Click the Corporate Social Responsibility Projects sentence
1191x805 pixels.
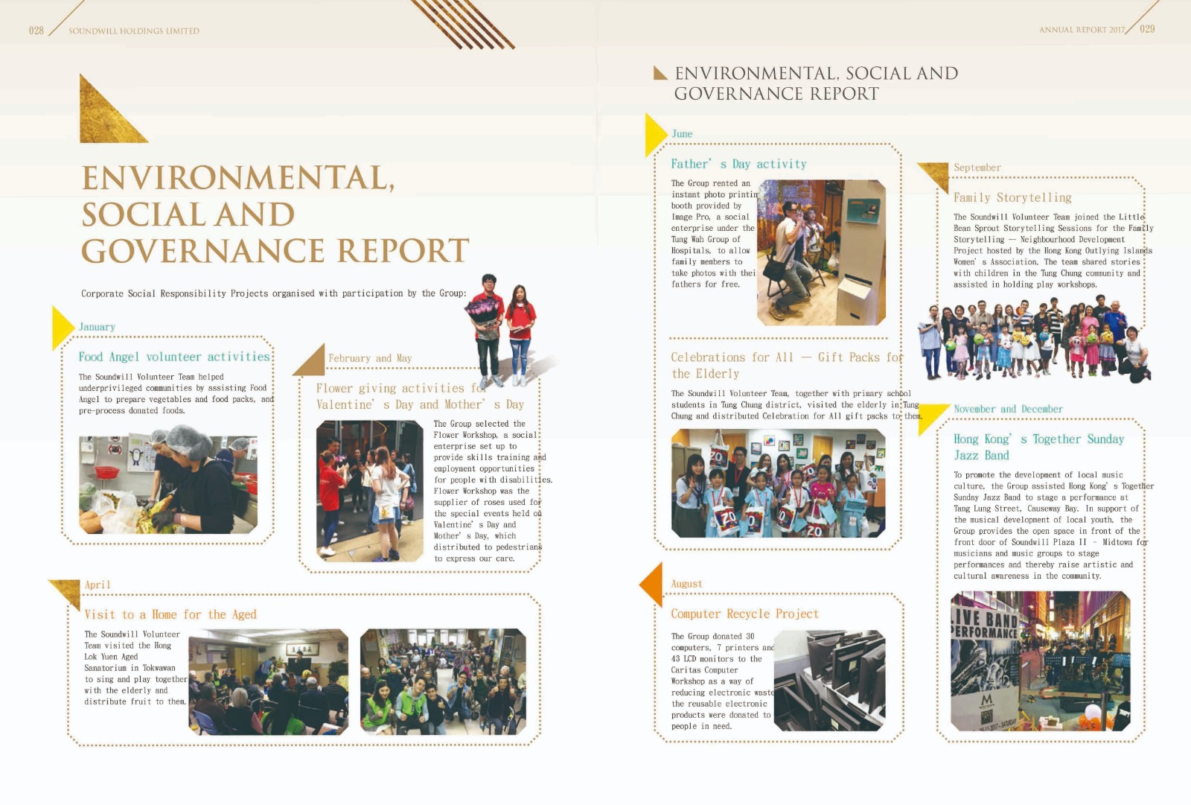point(274,293)
